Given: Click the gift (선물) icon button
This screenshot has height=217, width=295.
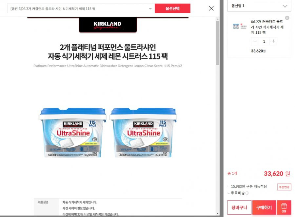Looking at the screenshot, I should [x=284, y=207].
